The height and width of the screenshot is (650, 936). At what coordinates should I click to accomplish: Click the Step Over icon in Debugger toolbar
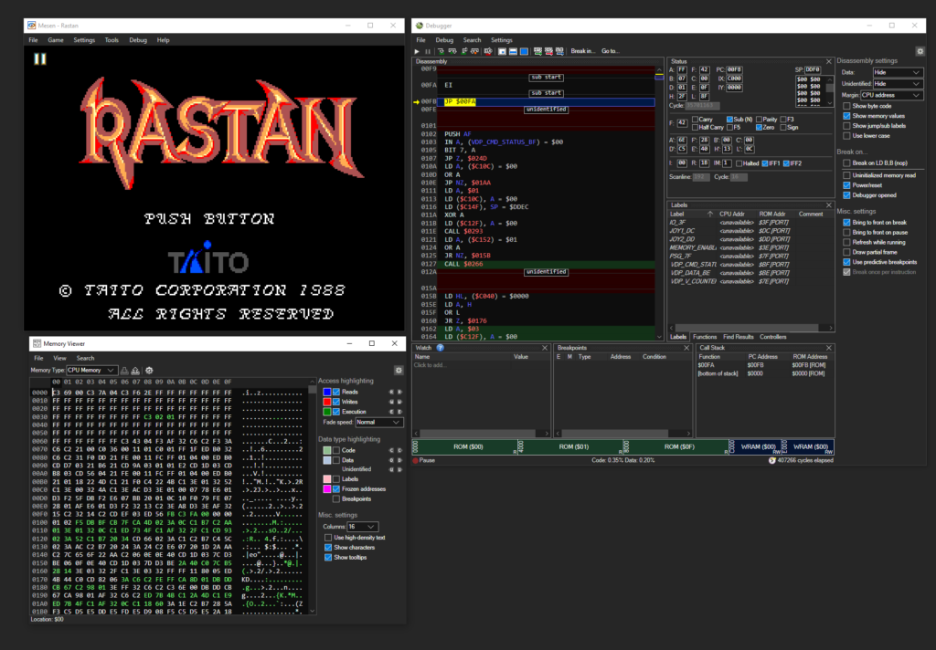point(452,51)
